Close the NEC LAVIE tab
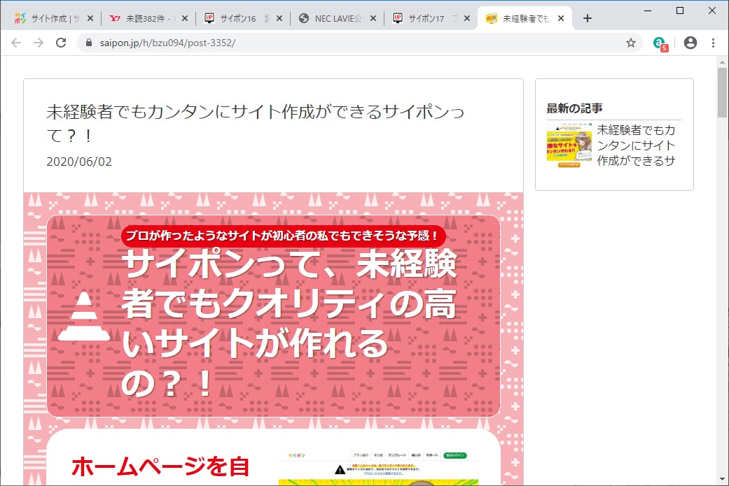The image size is (729, 486). coord(373,19)
